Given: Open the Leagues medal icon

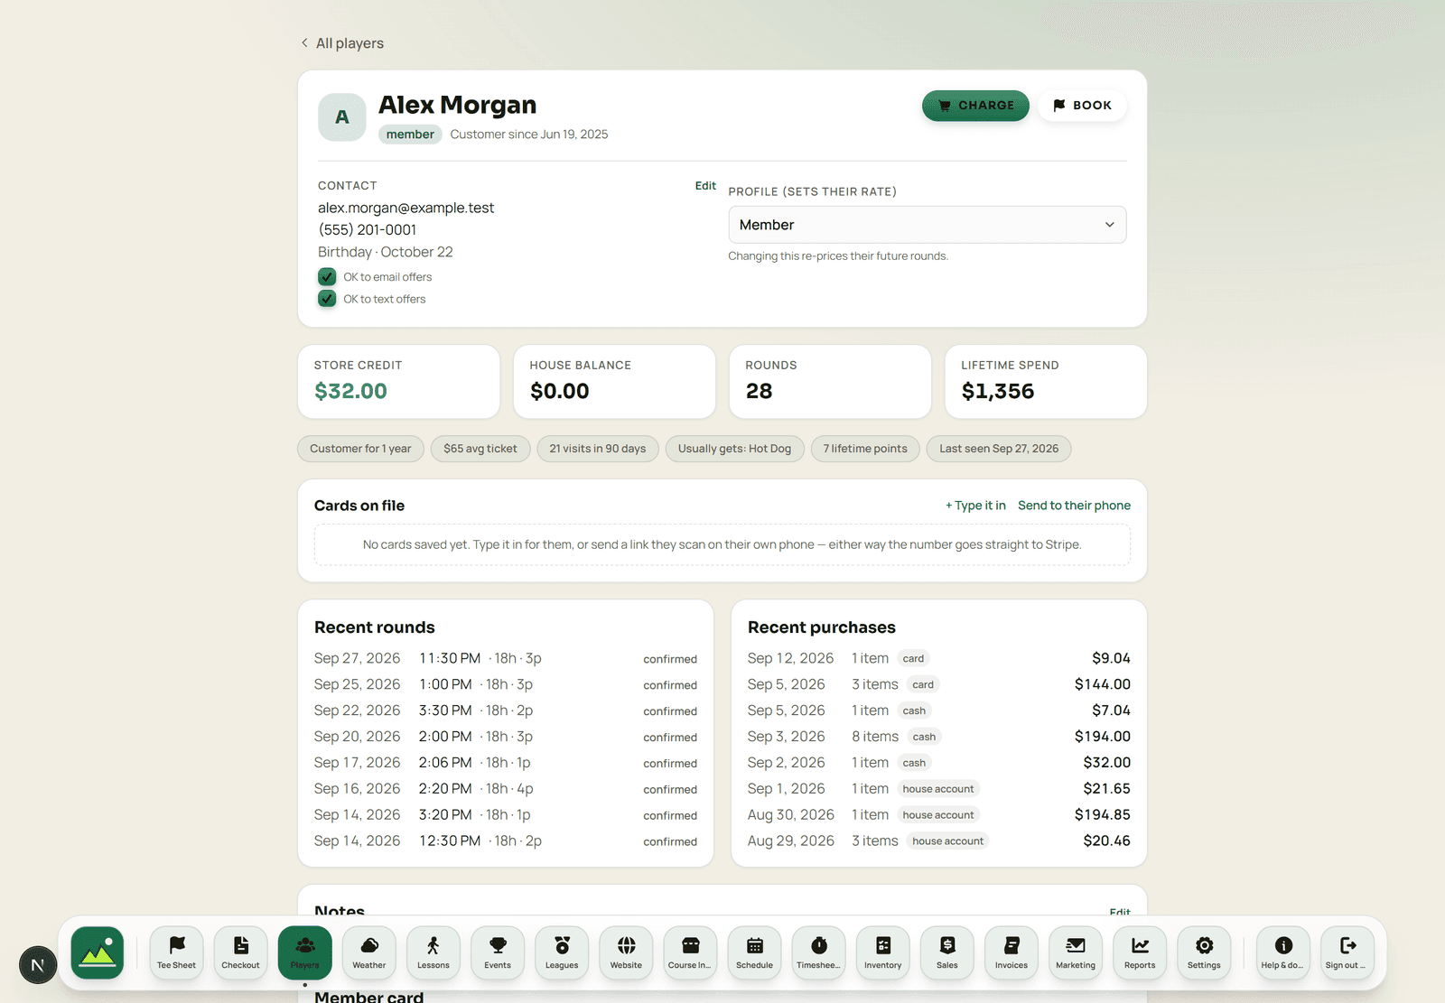Looking at the screenshot, I should [x=562, y=952].
